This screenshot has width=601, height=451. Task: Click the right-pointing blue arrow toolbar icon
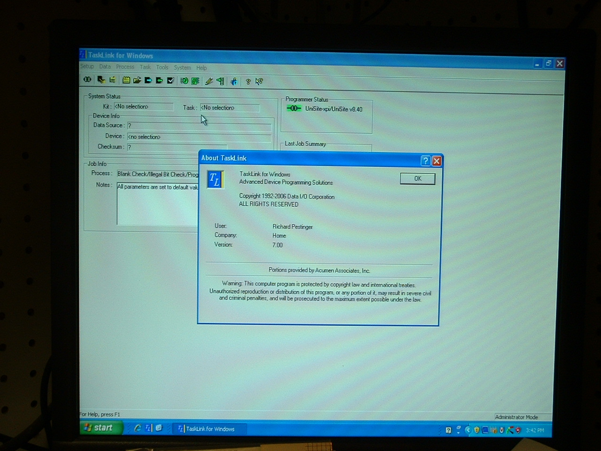[148, 80]
